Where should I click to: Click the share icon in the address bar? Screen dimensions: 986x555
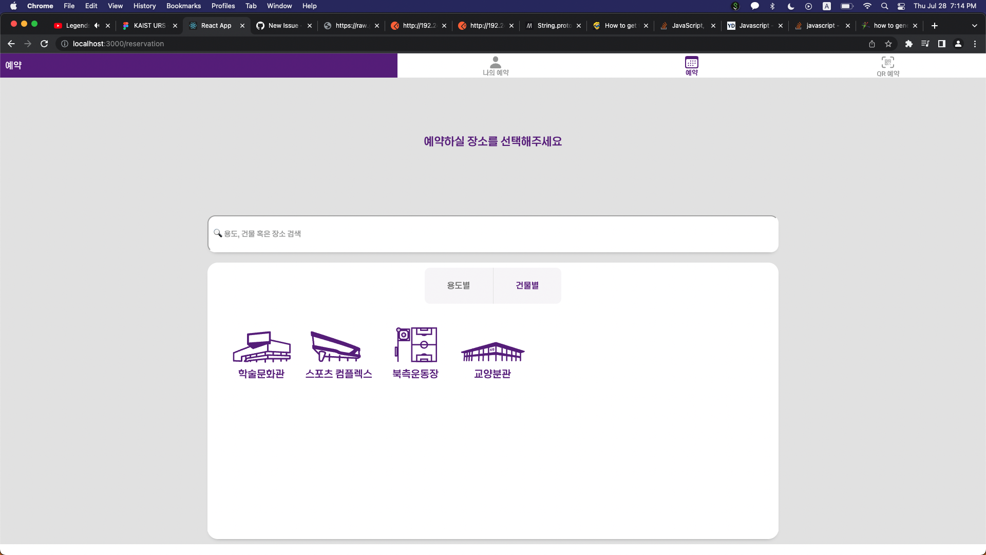pos(872,44)
